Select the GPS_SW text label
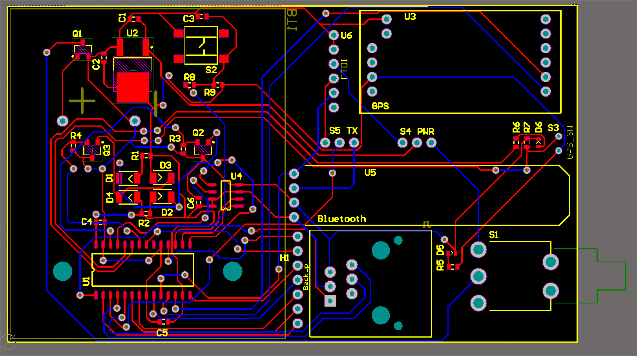This screenshot has height=356, width=637. [x=570, y=142]
